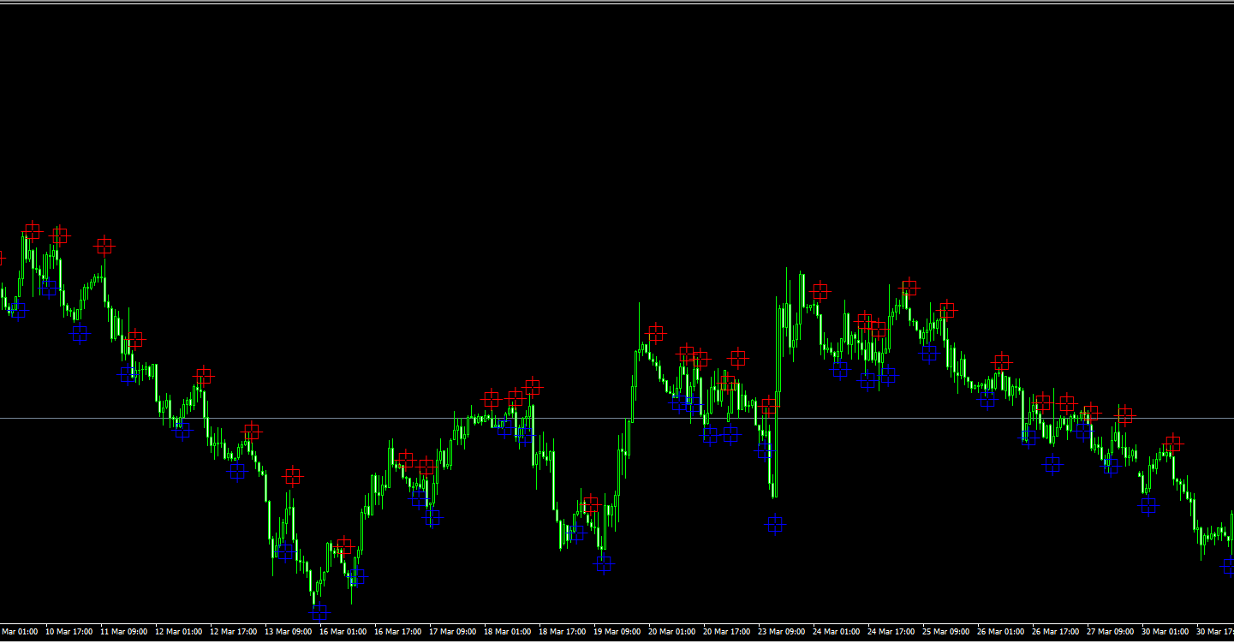
Task: Click the isolated blue marker below the 23 Mar drop
Action: [x=775, y=524]
